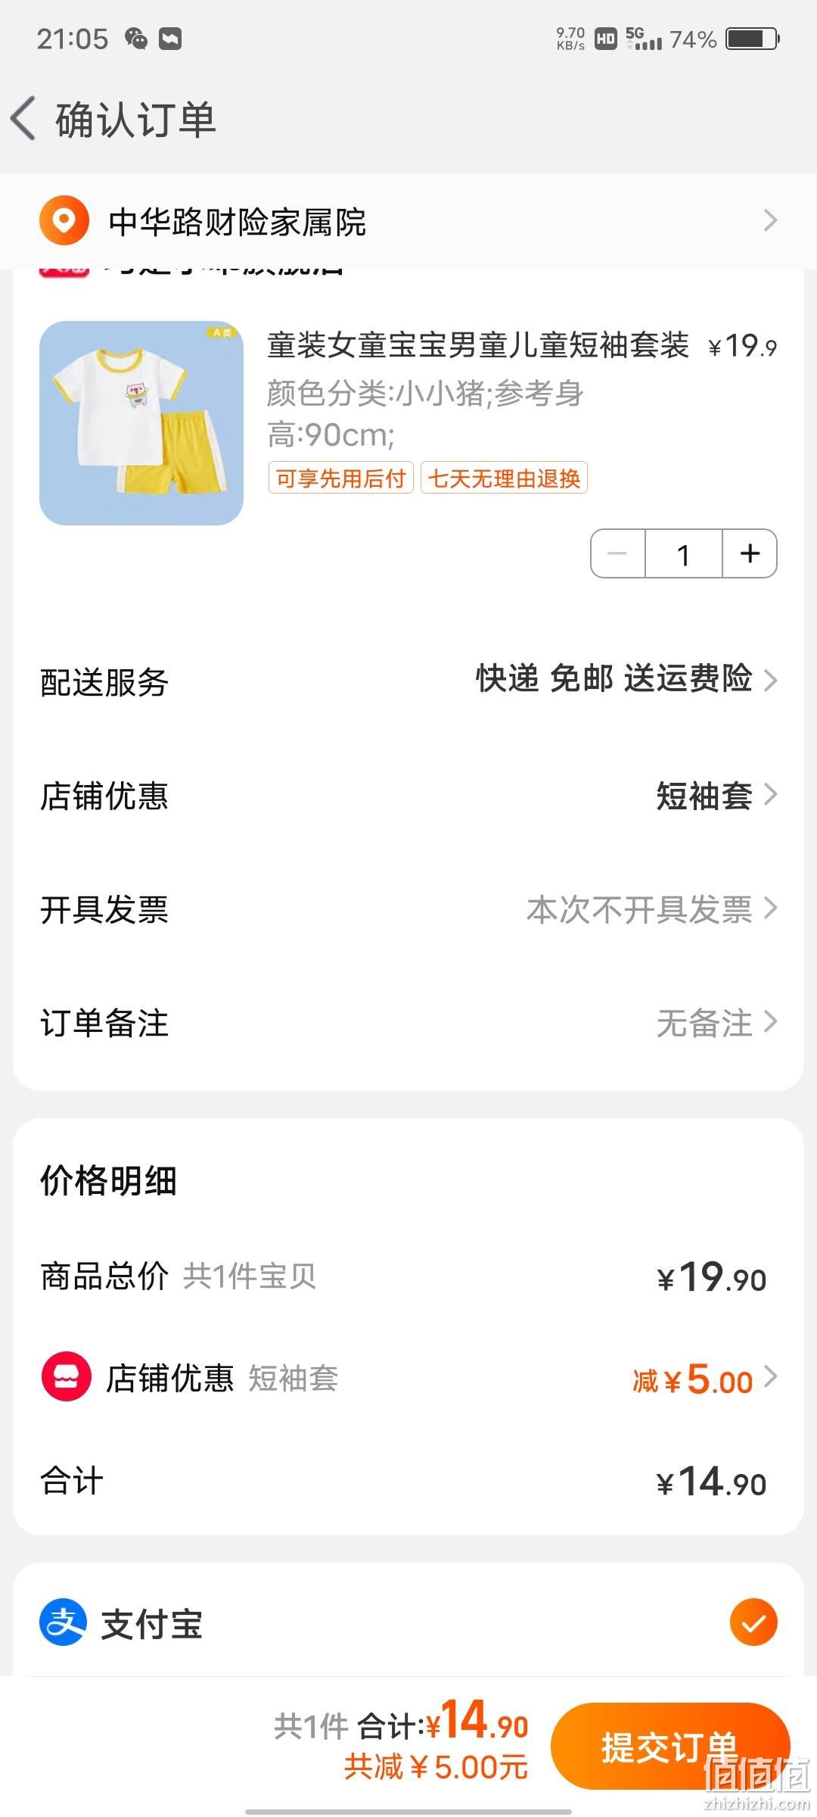817x1817 pixels.
Task: Tap 提交订单 to submit order
Action: pyautogui.click(x=670, y=1746)
